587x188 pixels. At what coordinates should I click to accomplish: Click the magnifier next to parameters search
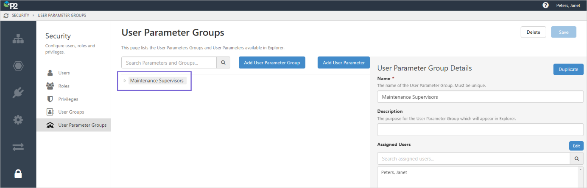point(223,63)
